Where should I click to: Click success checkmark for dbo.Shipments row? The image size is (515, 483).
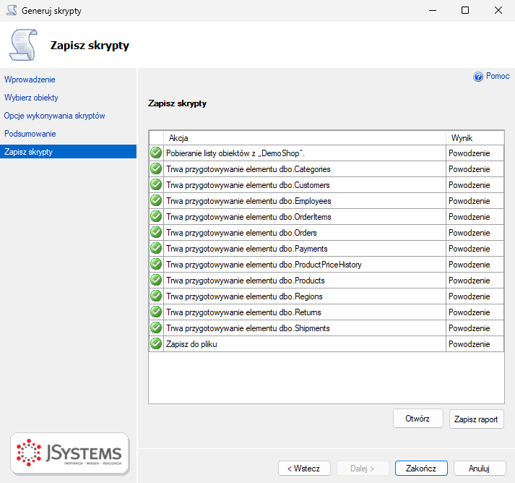point(156,328)
